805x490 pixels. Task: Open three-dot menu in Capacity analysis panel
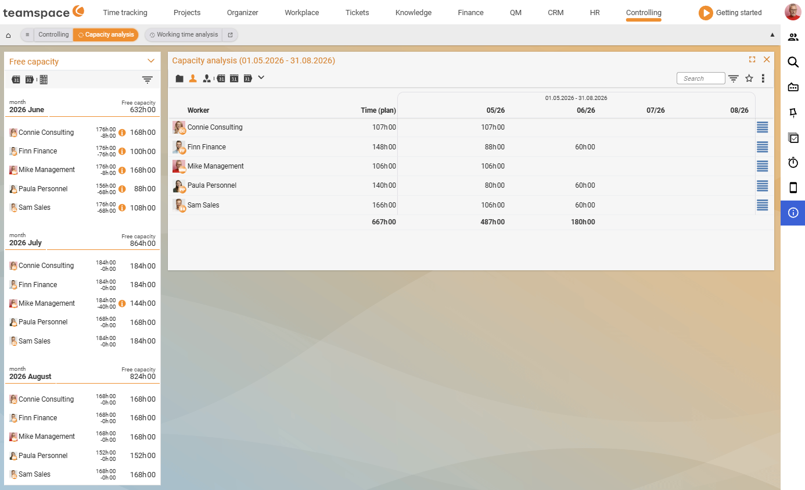[x=763, y=78]
